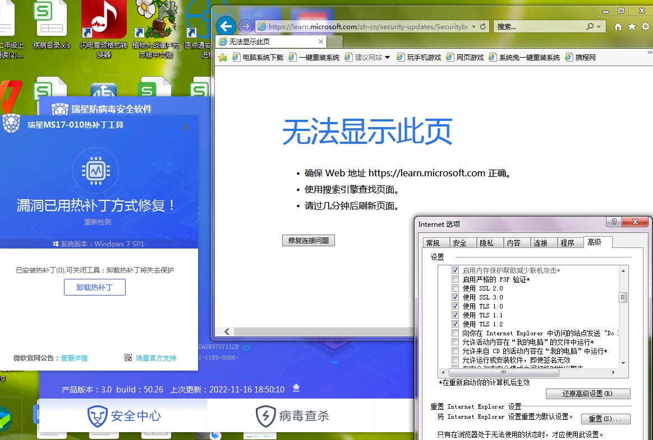The width and height of the screenshot is (653, 440).
Task: Expand the 建议网站 dropdown
Action: click(387, 57)
